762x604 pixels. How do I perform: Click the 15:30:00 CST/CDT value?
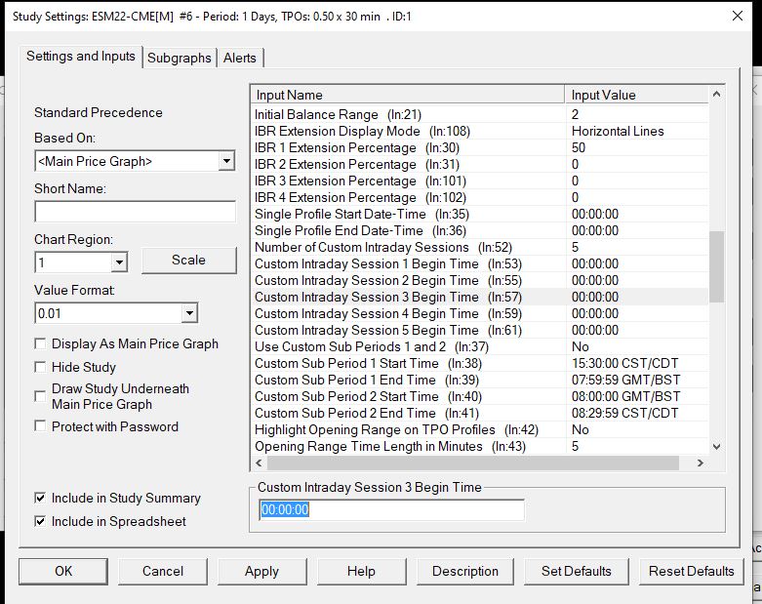point(625,363)
